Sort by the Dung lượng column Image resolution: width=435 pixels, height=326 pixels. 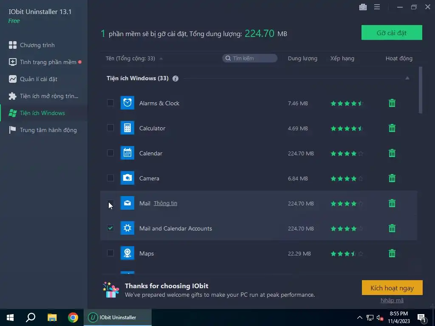point(302,59)
